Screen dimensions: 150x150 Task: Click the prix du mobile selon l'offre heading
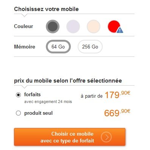coord(68,81)
